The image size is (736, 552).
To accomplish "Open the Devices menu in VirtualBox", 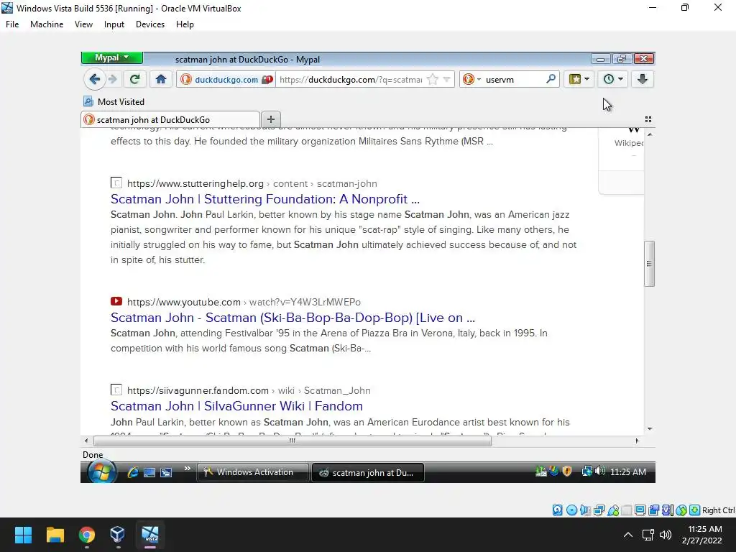I will pyautogui.click(x=150, y=24).
